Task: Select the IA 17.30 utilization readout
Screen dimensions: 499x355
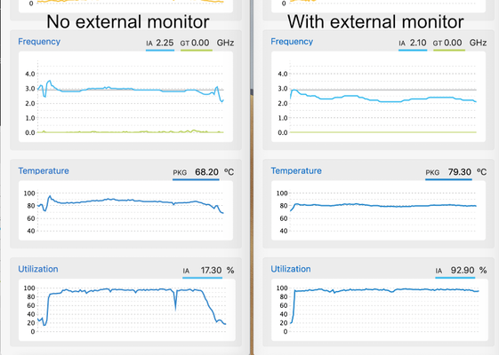Action: tap(202, 271)
